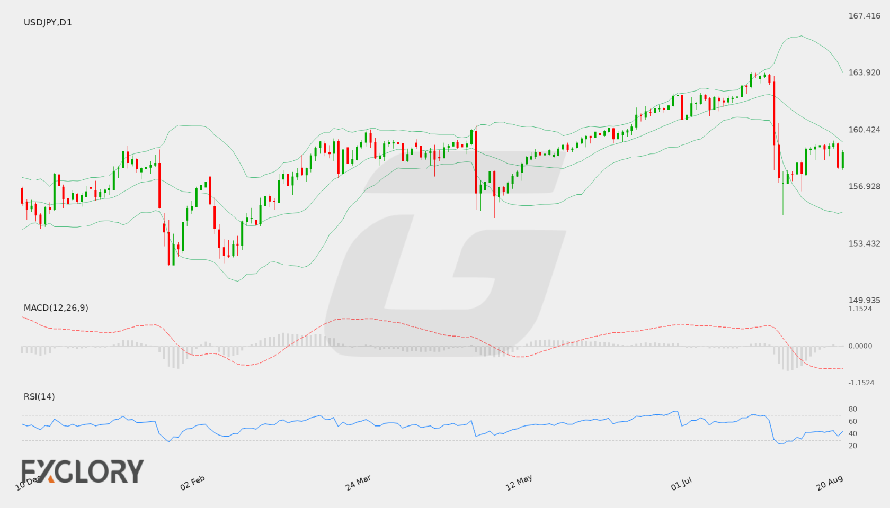This screenshot has height=508, width=890.
Task: Click the MACD 0.0000 scale value
Action: click(x=860, y=346)
